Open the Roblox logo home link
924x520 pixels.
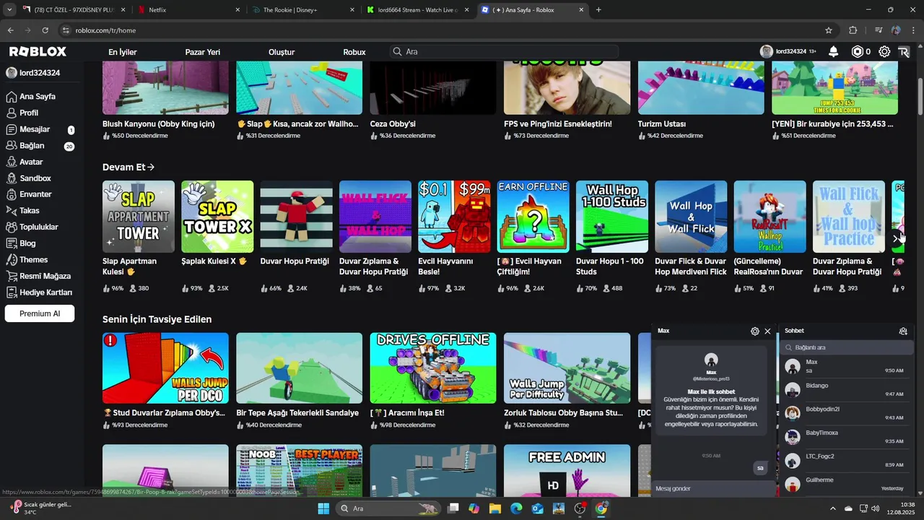click(38, 52)
